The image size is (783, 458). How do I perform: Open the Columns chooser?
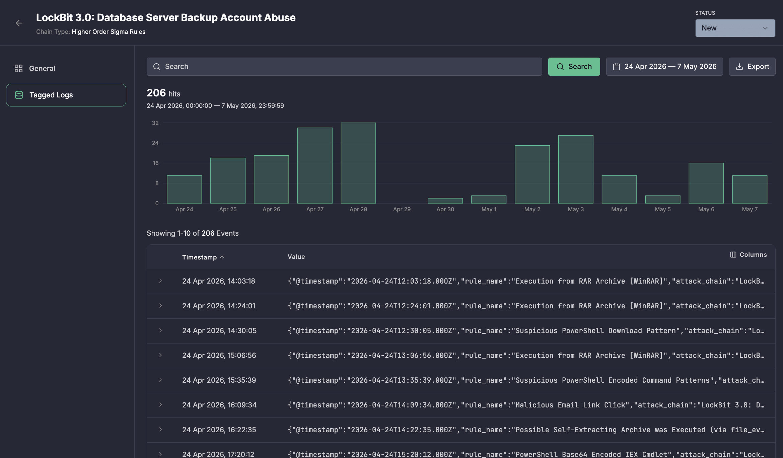pyautogui.click(x=749, y=255)
